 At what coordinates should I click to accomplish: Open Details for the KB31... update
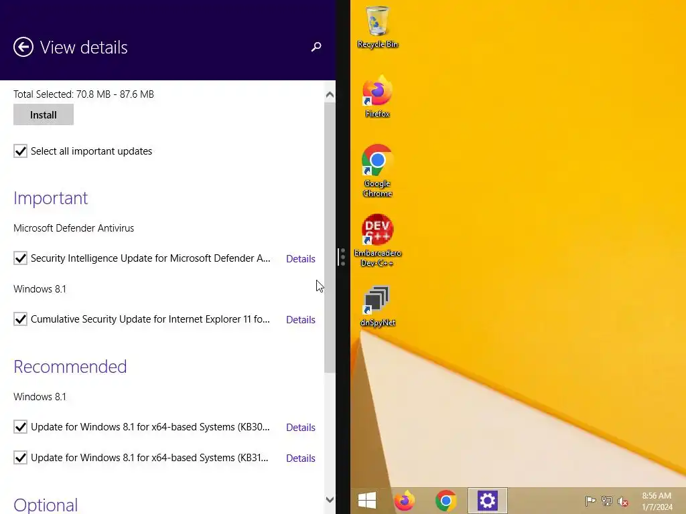tap(301, 458)
